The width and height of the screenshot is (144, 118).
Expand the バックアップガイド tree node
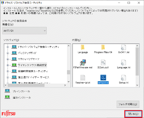pos(8,53)
